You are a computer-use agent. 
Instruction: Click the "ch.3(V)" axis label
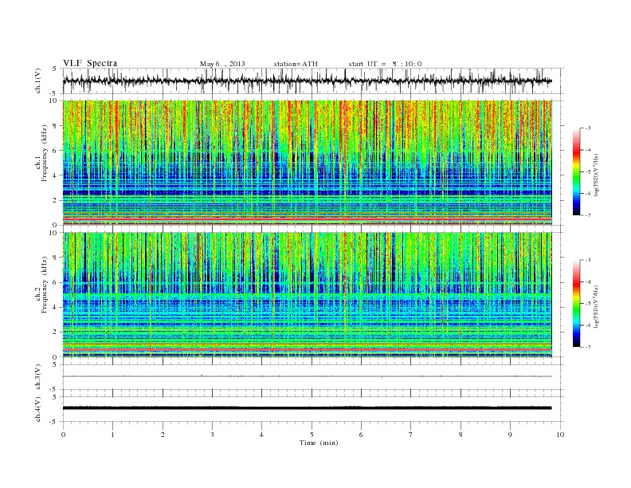(37, 377)
